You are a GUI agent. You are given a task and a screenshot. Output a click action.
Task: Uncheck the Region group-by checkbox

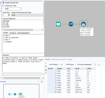pos(4,21)
